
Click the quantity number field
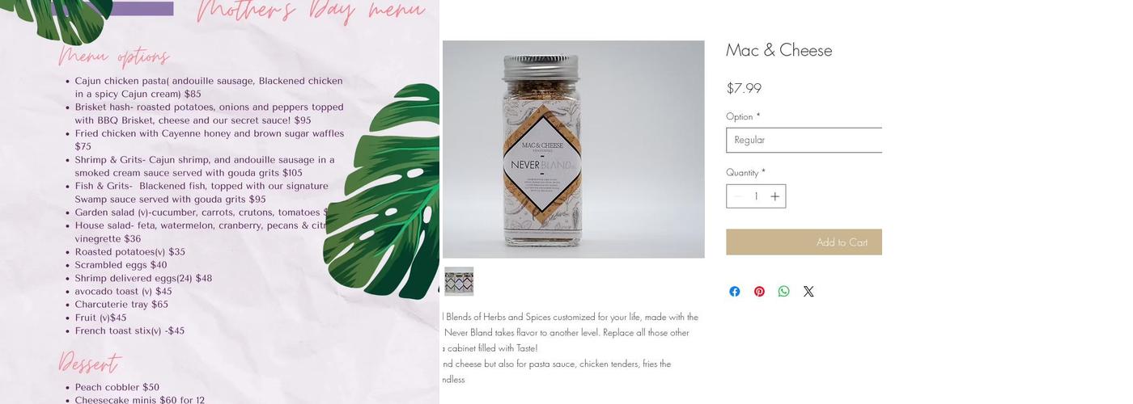[x=756, y=196]
